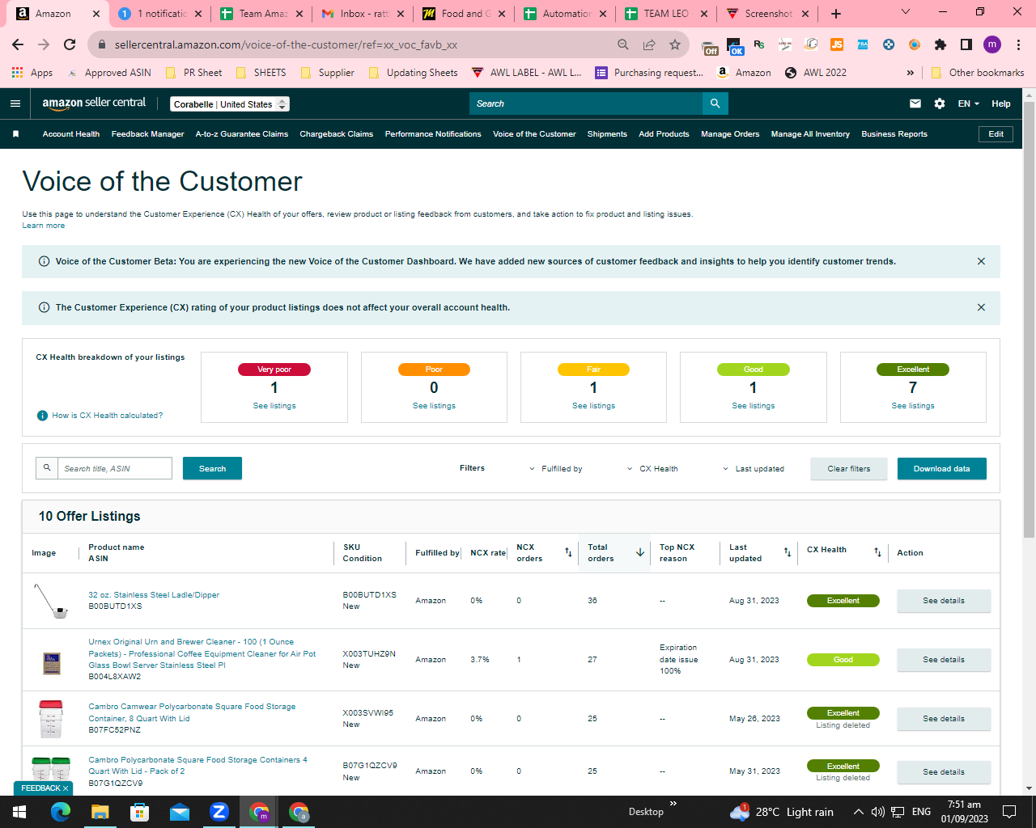Close the CX rating account health notice

point(981,307)
